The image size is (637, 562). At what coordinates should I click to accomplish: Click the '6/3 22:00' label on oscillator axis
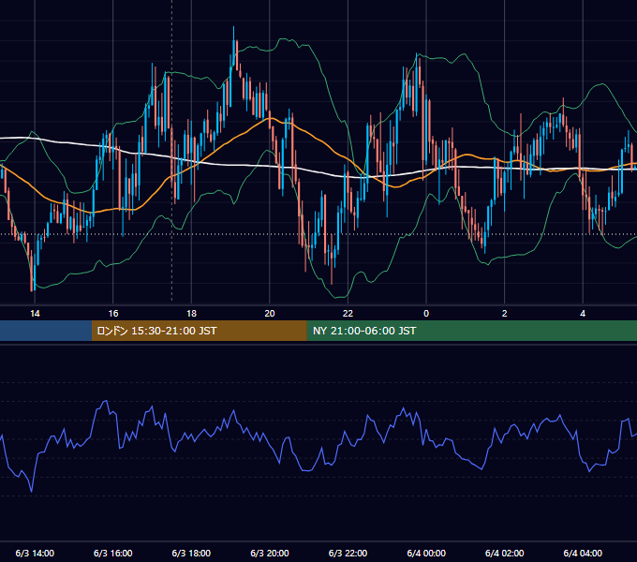click(348, 553)
